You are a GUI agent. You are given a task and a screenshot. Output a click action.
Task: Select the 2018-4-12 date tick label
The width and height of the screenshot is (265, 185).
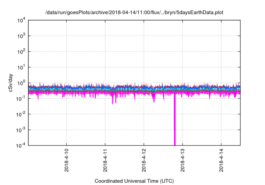coord(144,160)
